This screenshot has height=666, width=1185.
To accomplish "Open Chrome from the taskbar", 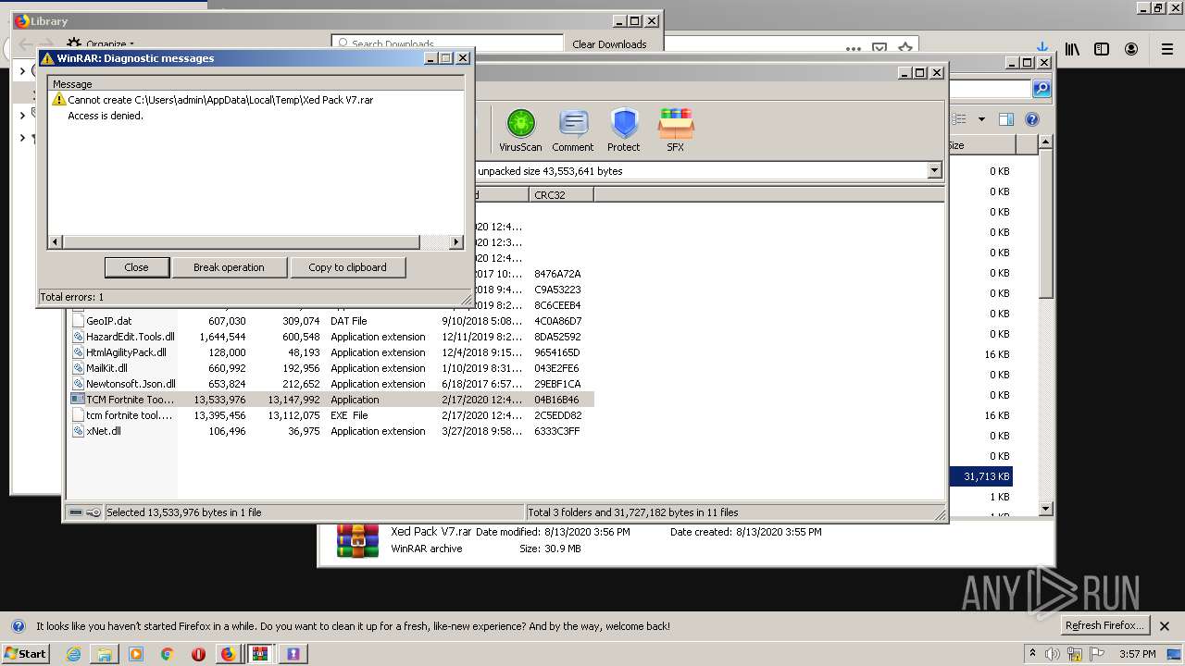I will [x=167, y=654].
